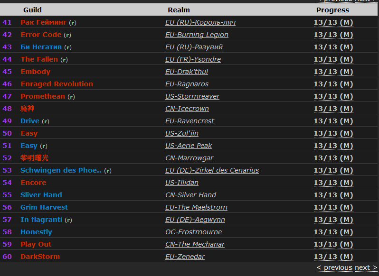379x276 pixels.
Task: Open the Encore guild page
Action: tap(33, 183)
